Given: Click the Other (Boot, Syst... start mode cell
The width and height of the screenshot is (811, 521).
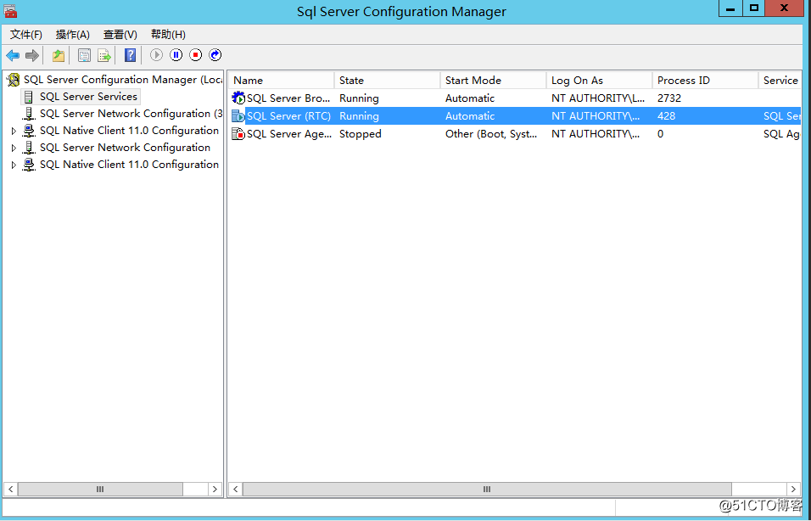Looking at the screenshot, I should point(491,134).
